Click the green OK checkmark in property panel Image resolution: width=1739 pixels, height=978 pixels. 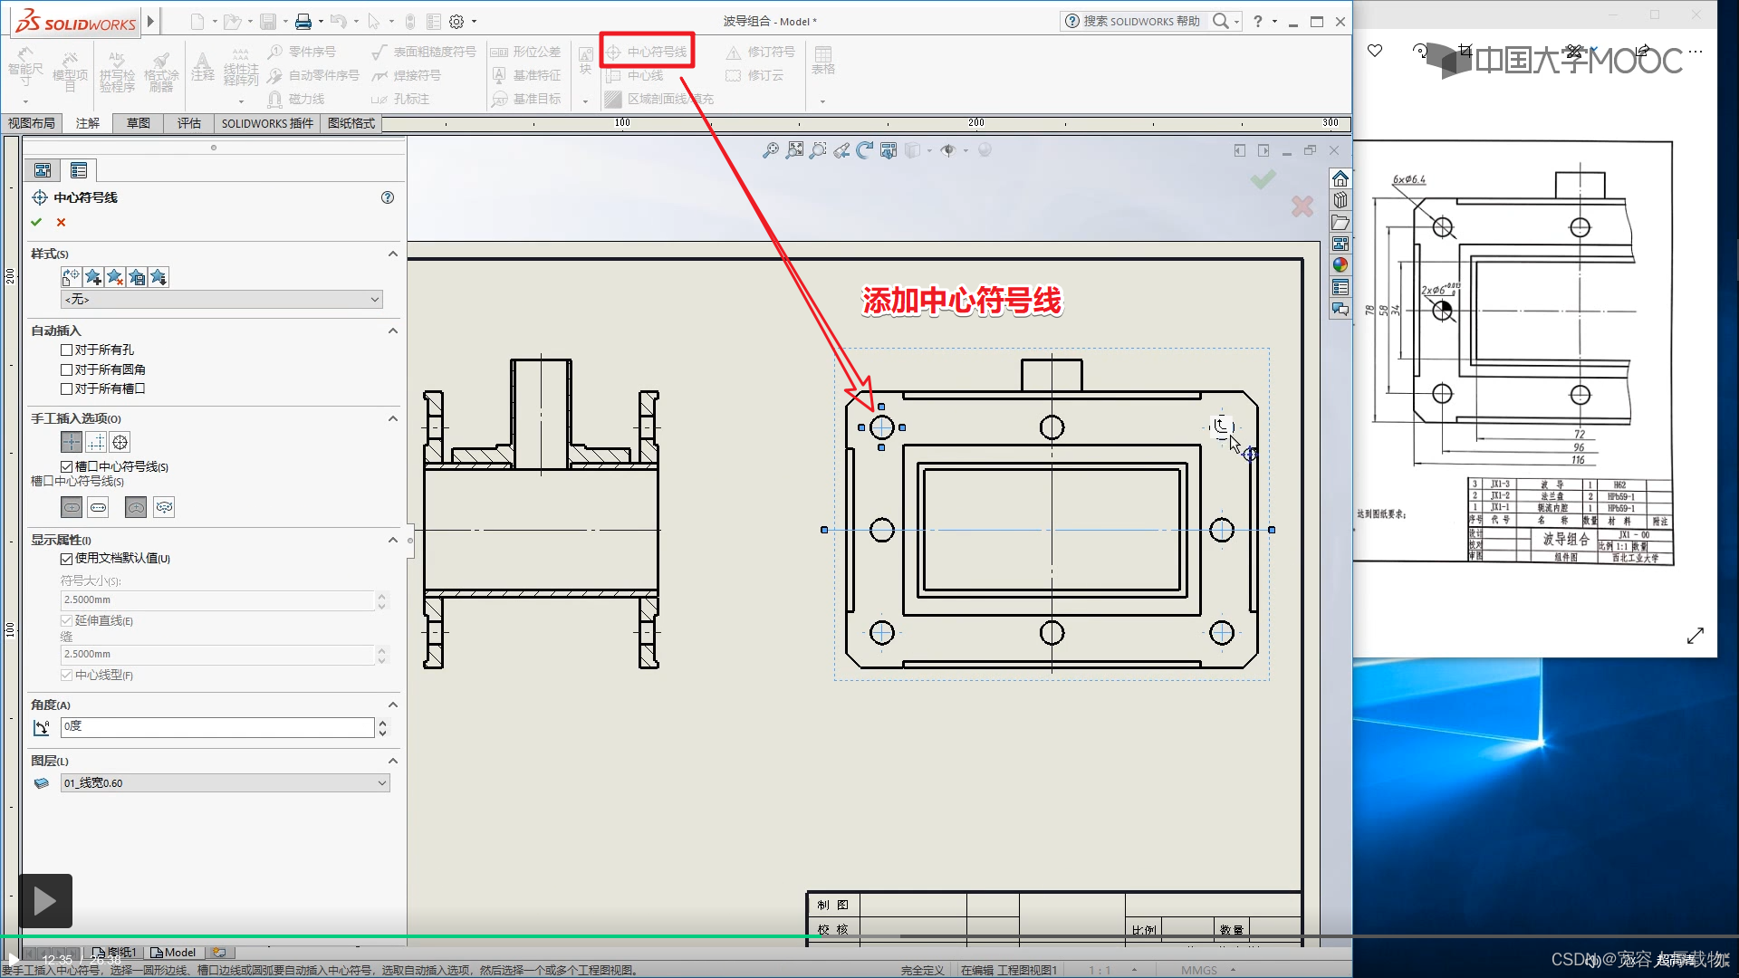[x=36, y=222]
